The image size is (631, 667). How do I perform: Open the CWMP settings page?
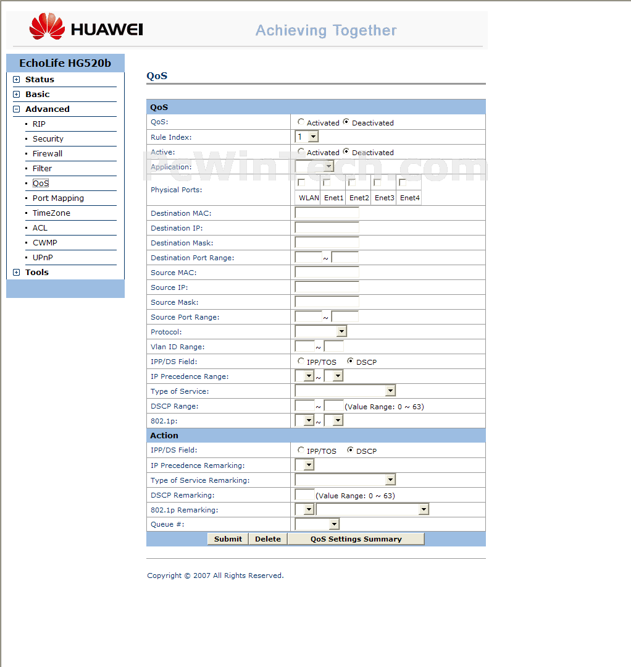(45, 243)
